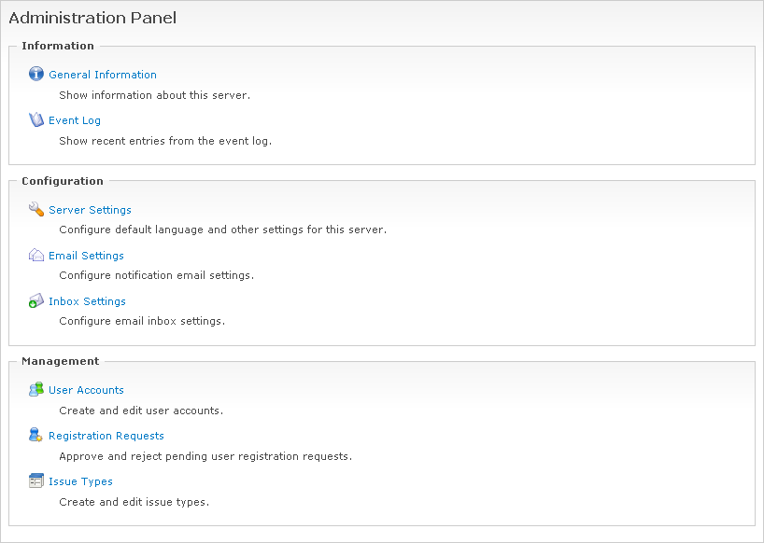View the Registration Requests link

tap(106, 436)
